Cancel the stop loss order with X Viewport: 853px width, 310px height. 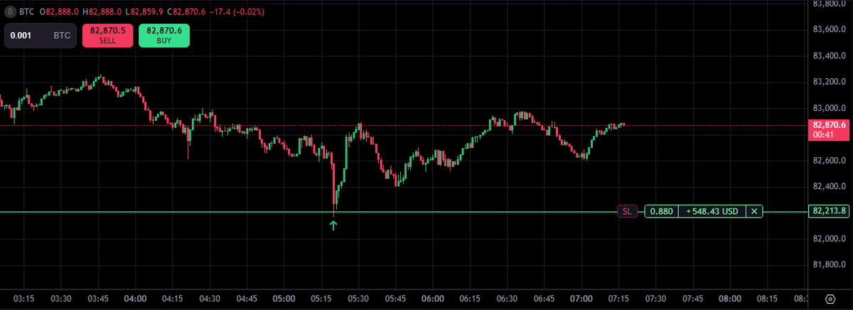(x=755, y=211)
